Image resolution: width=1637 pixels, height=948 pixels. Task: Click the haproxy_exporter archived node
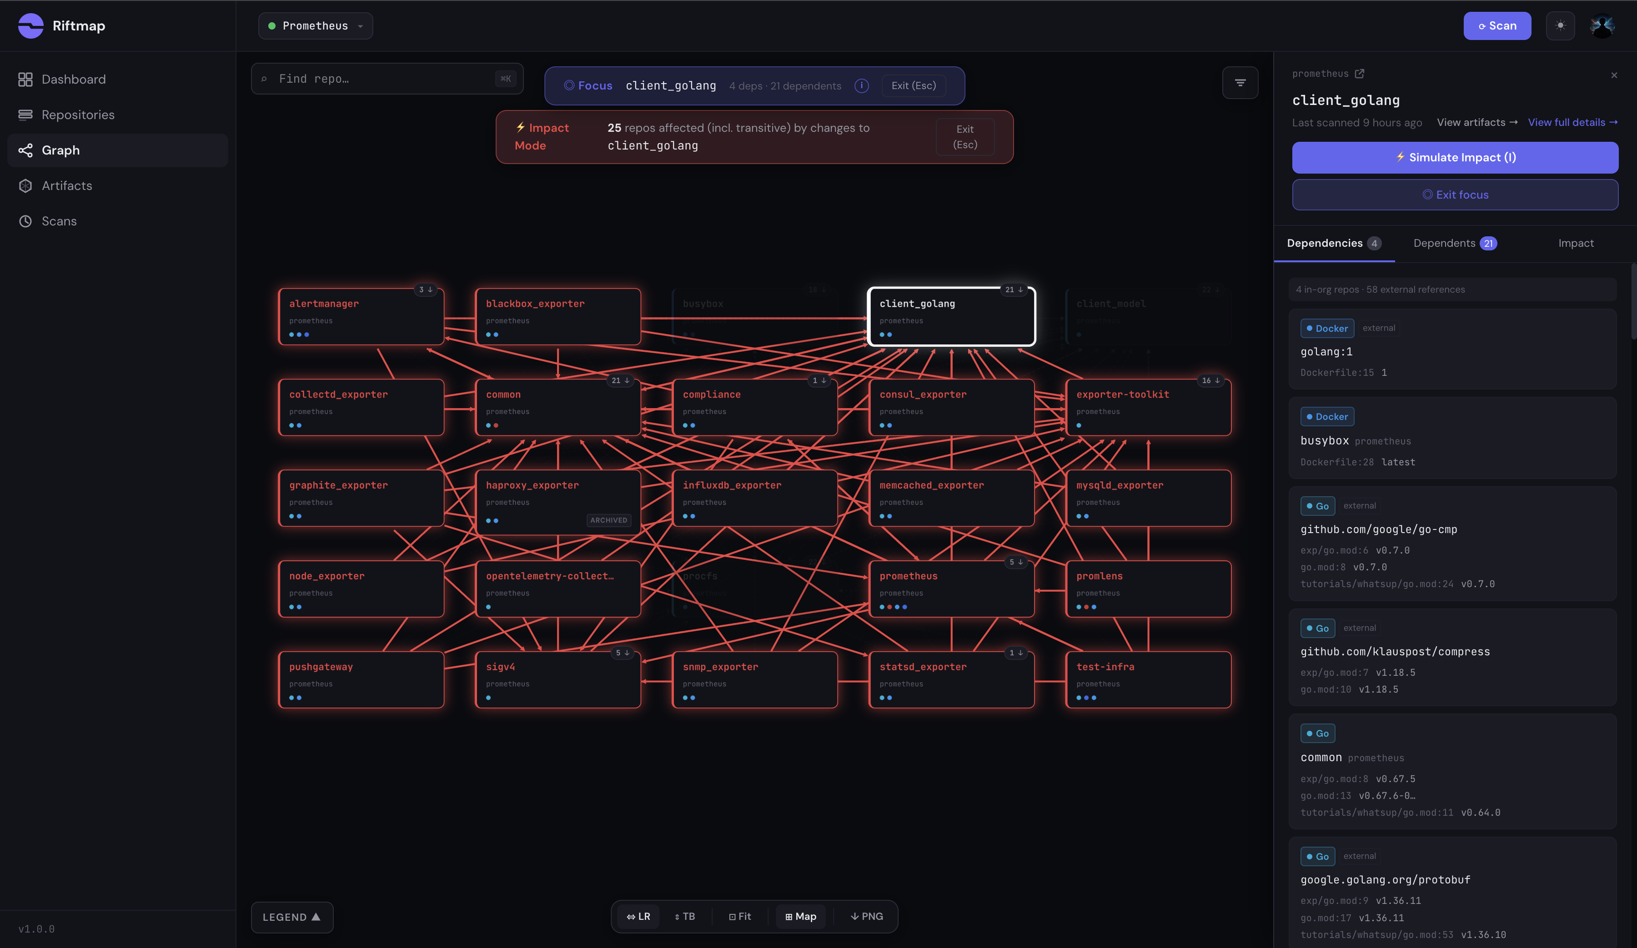point(558,503)
